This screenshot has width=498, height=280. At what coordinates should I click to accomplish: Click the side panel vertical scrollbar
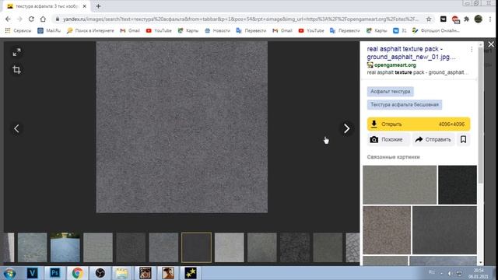[x=481, y=114]
